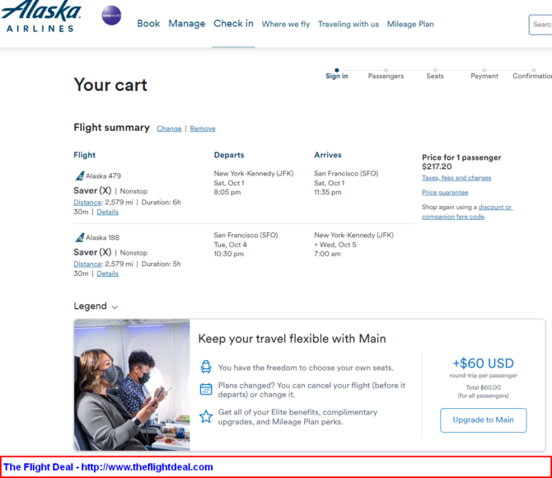Click into the Search field
The width and height of the screenshot is (552, 478).
(x=540, y=25)
